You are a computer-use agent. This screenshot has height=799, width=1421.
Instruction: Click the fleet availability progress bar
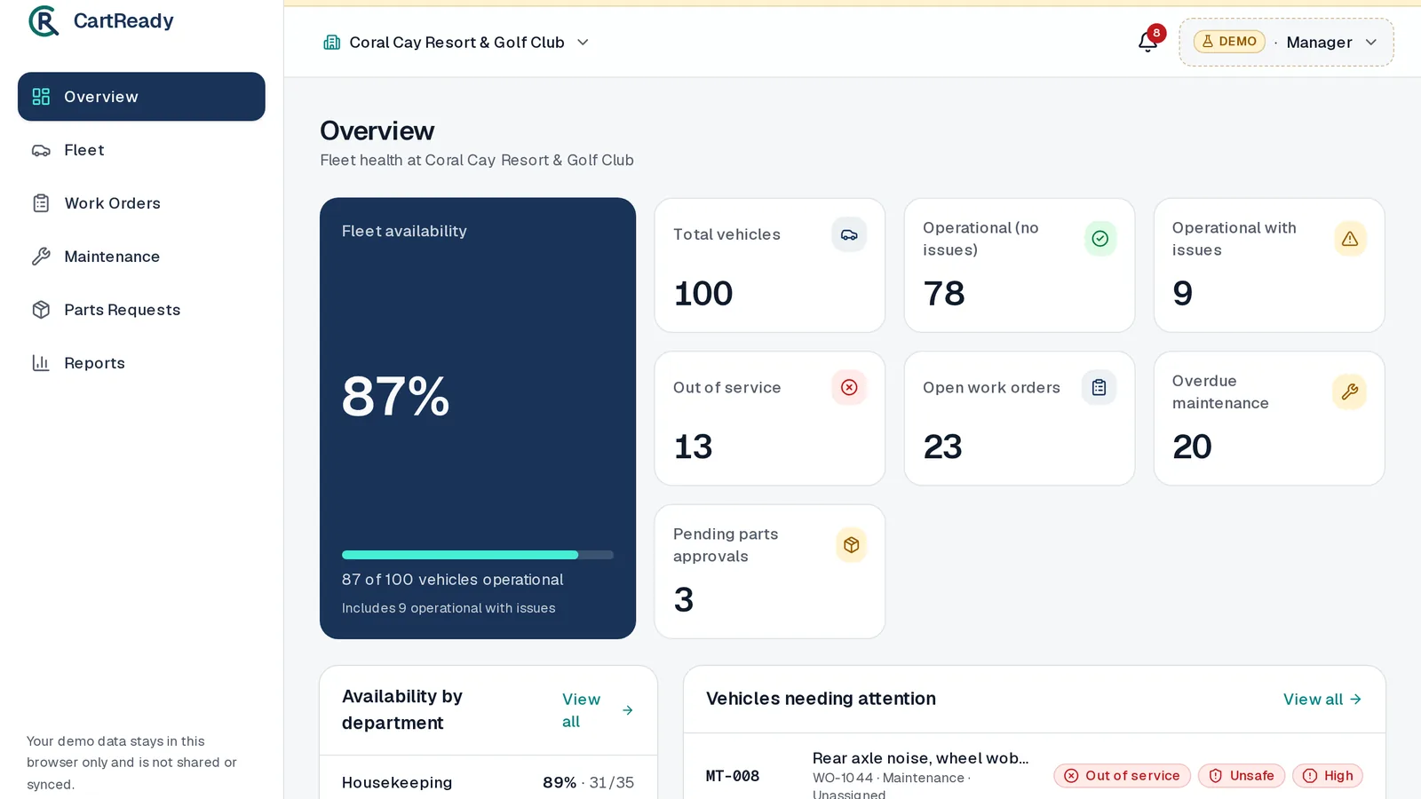pos(478,555)
